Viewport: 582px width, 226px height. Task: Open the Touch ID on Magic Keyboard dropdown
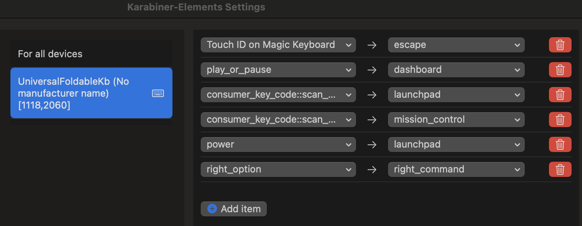coord(278,45)
